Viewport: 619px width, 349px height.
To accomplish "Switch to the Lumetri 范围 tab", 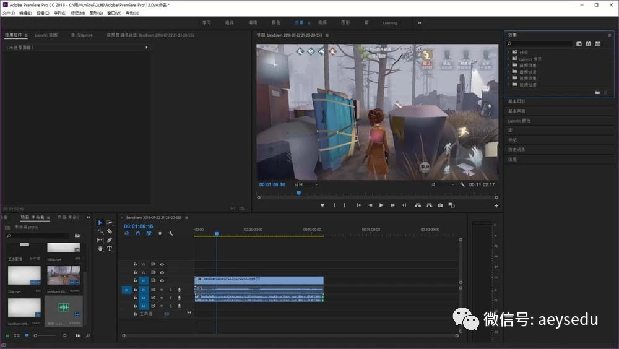I will point(46,35).
